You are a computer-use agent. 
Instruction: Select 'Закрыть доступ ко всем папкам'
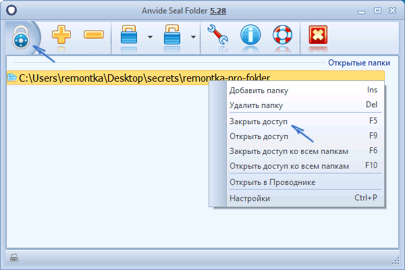tap(289, 151)
